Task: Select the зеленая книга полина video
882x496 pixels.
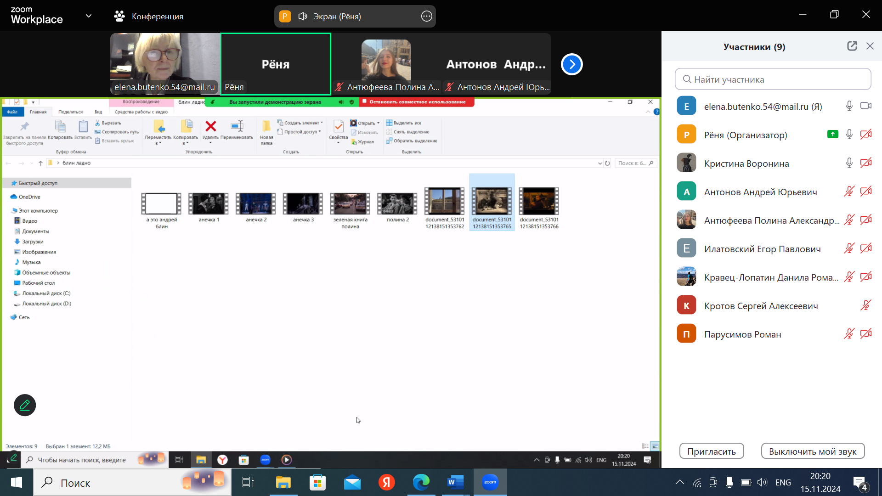Action: click(350, 210)
